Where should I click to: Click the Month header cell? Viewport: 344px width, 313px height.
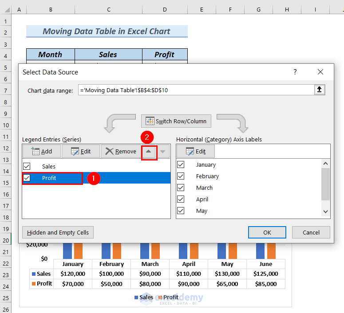click(x=51, y=55)
